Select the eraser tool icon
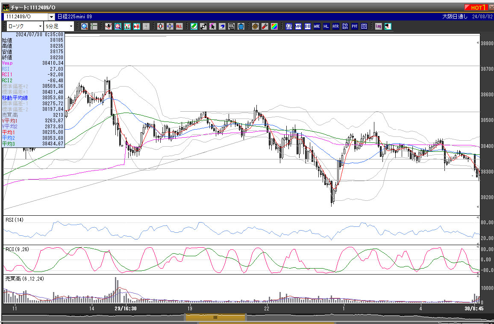 (222, 26)
